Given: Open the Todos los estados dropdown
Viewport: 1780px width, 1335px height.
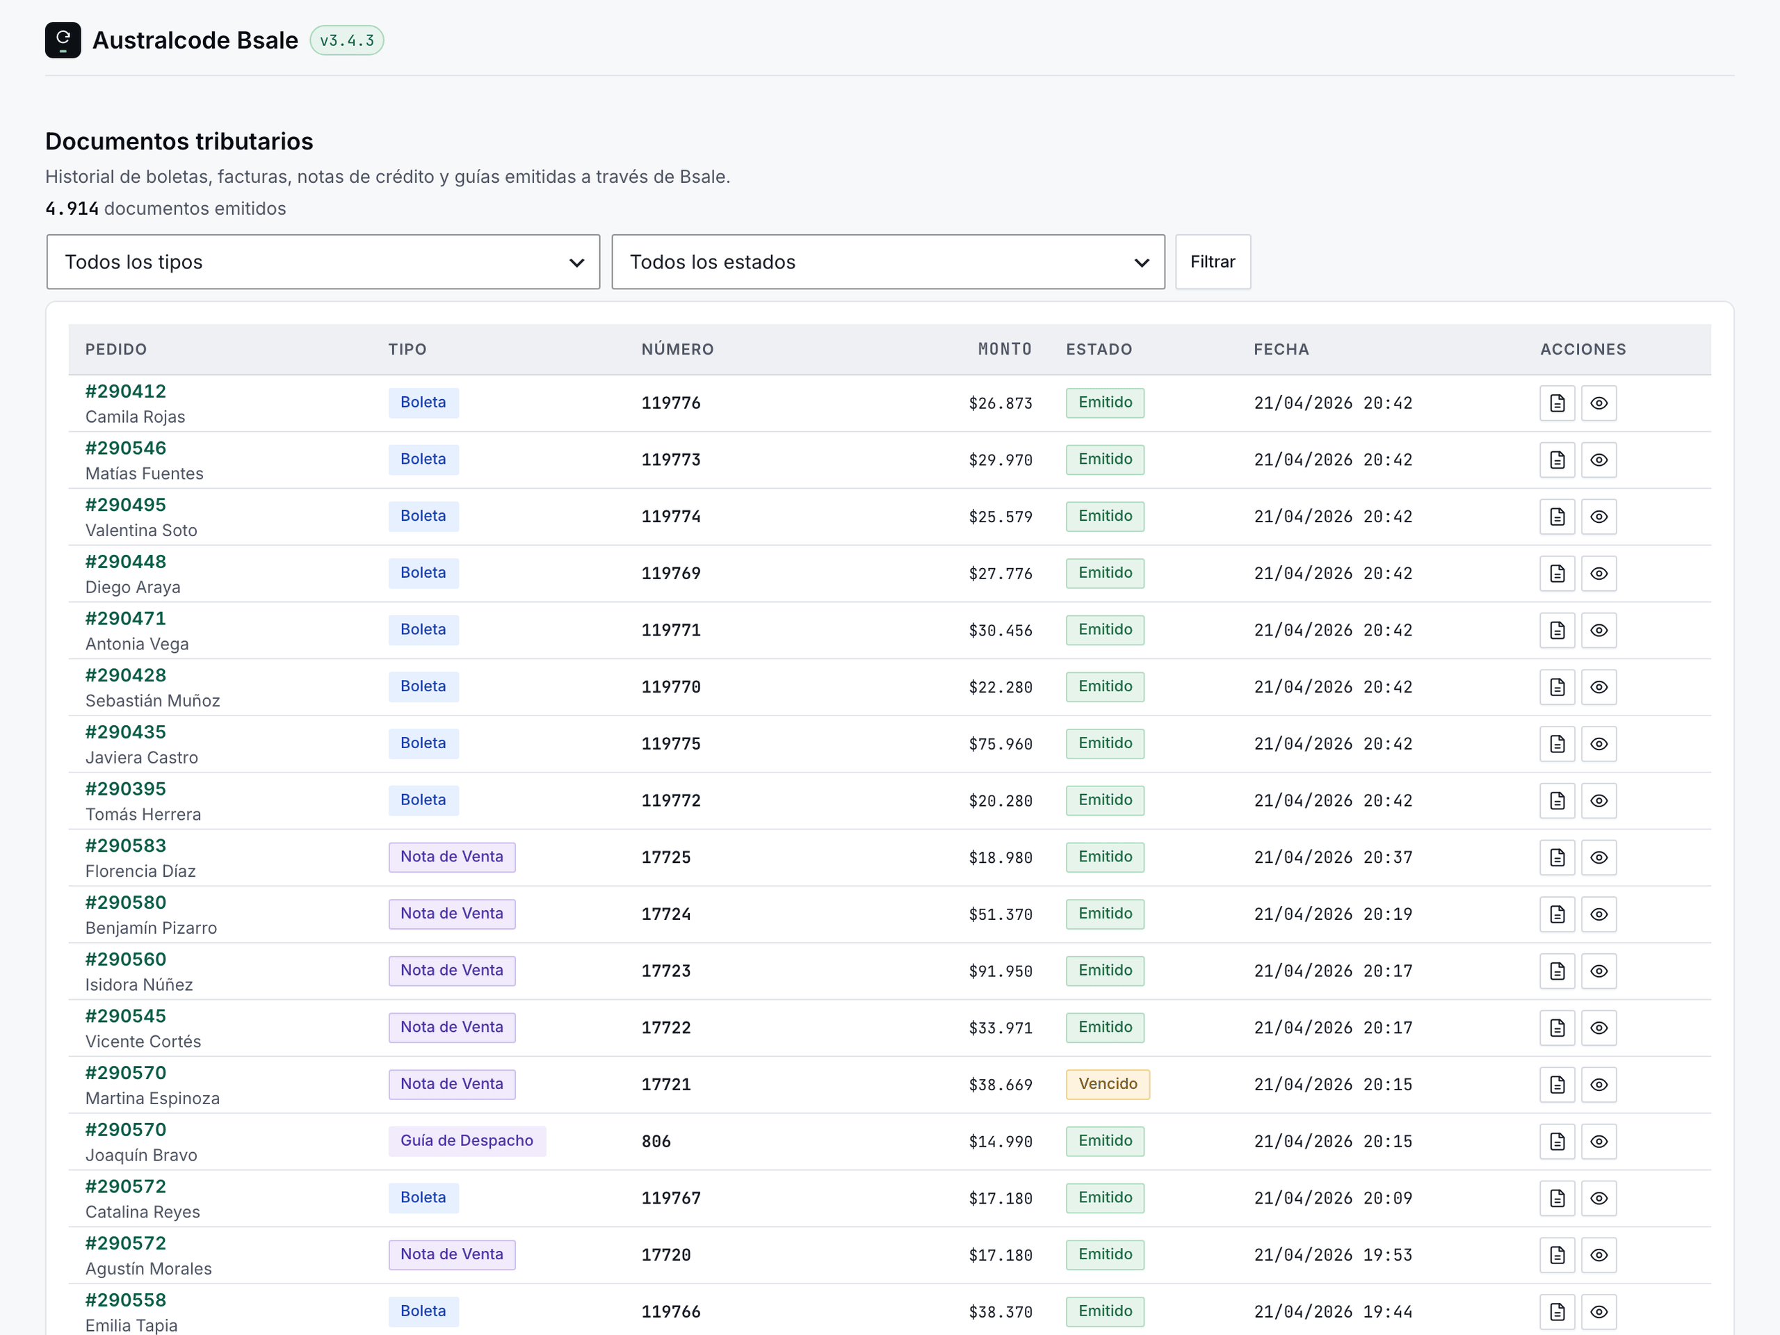Looking at the screenshot, I should click(889, 262).
